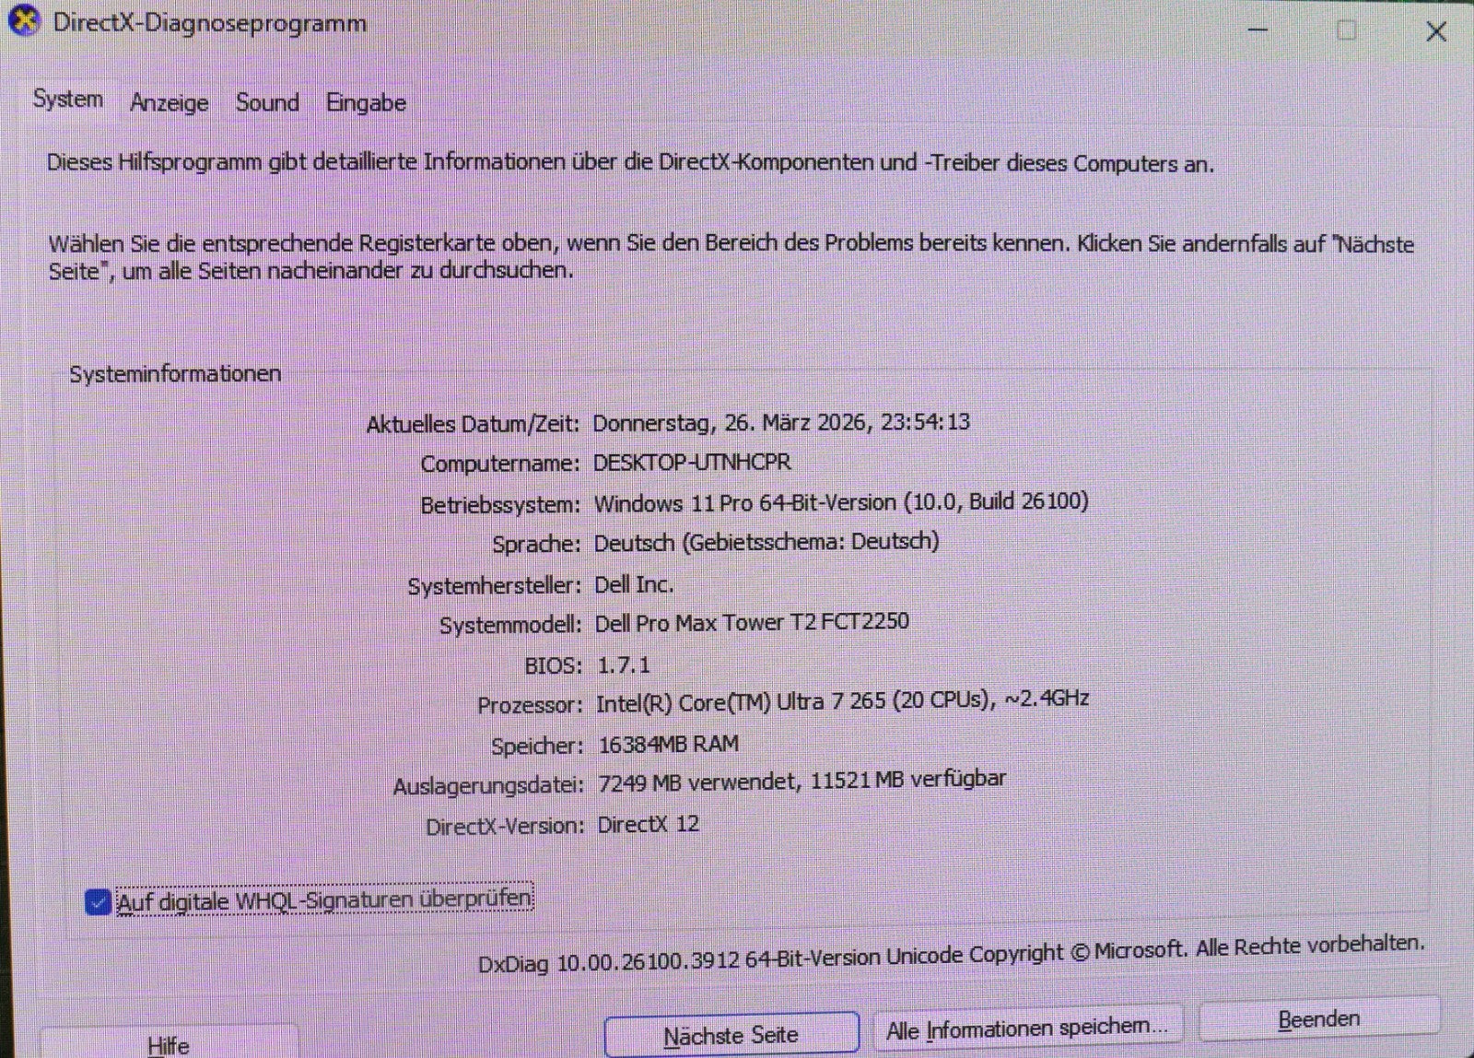Click the Systemhersteller label

coord(494,586)
